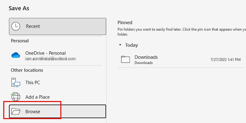Viewport: 246px width, 123px height.
Task: Click the OneDrive blue cloud icon
Action: pyautogui.click(x=16, y=55)
